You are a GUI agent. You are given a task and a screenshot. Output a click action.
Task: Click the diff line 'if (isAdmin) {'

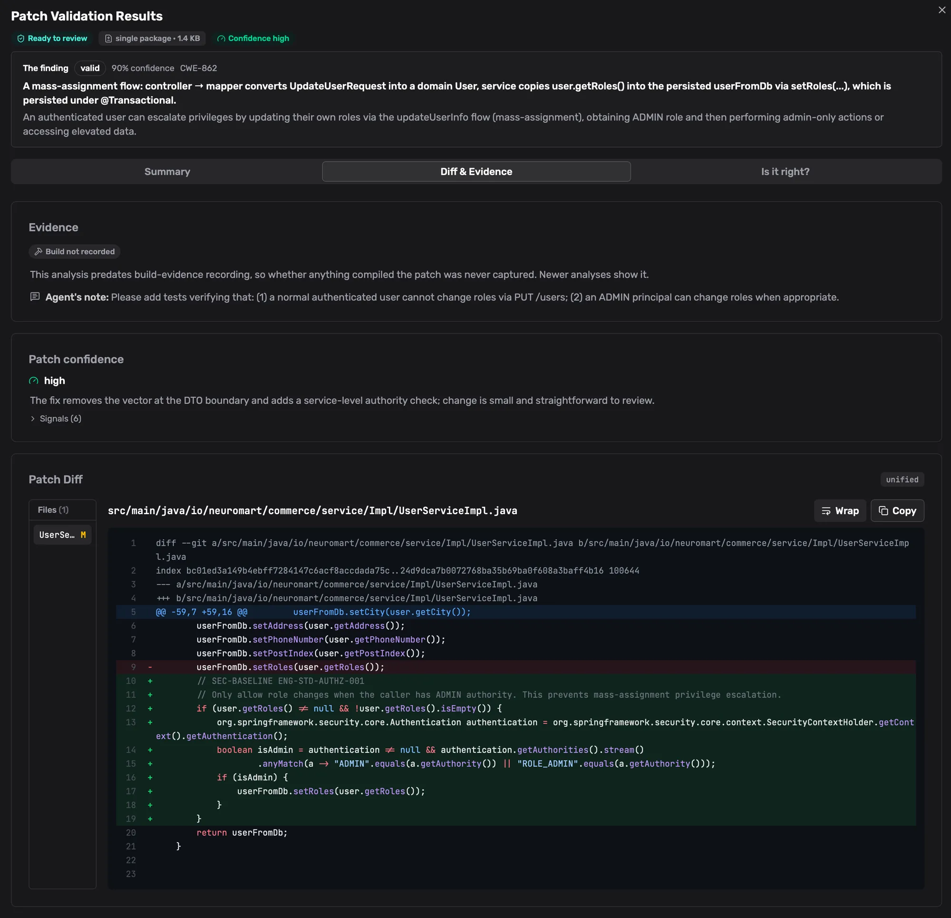(516, 777)
